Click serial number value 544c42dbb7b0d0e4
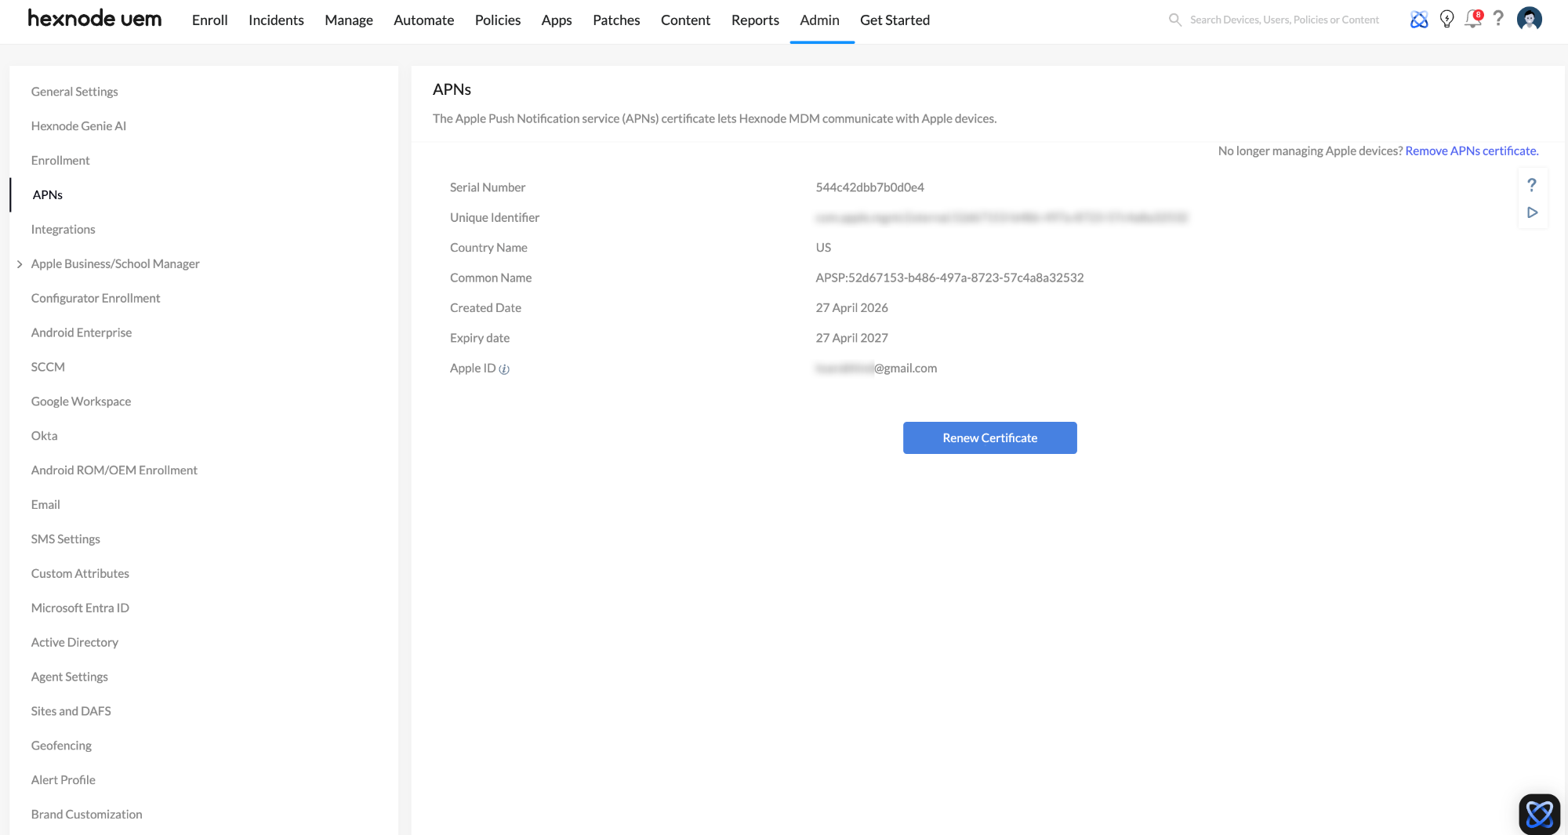This screenshot has height=835, width=1568. (x=870, y=187)
